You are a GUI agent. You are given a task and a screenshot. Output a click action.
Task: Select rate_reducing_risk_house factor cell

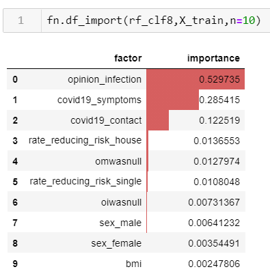[84, 141]
